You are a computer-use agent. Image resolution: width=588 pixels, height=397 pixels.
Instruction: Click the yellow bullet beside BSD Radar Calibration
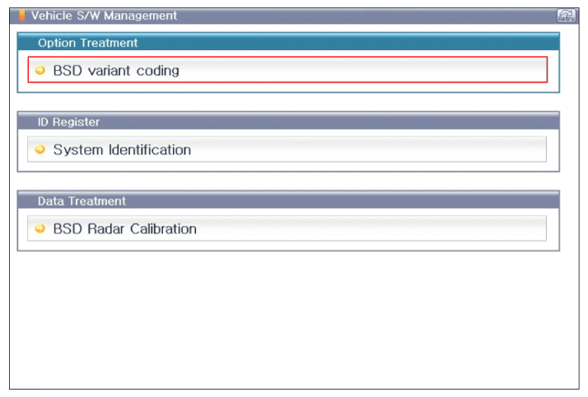40,229
